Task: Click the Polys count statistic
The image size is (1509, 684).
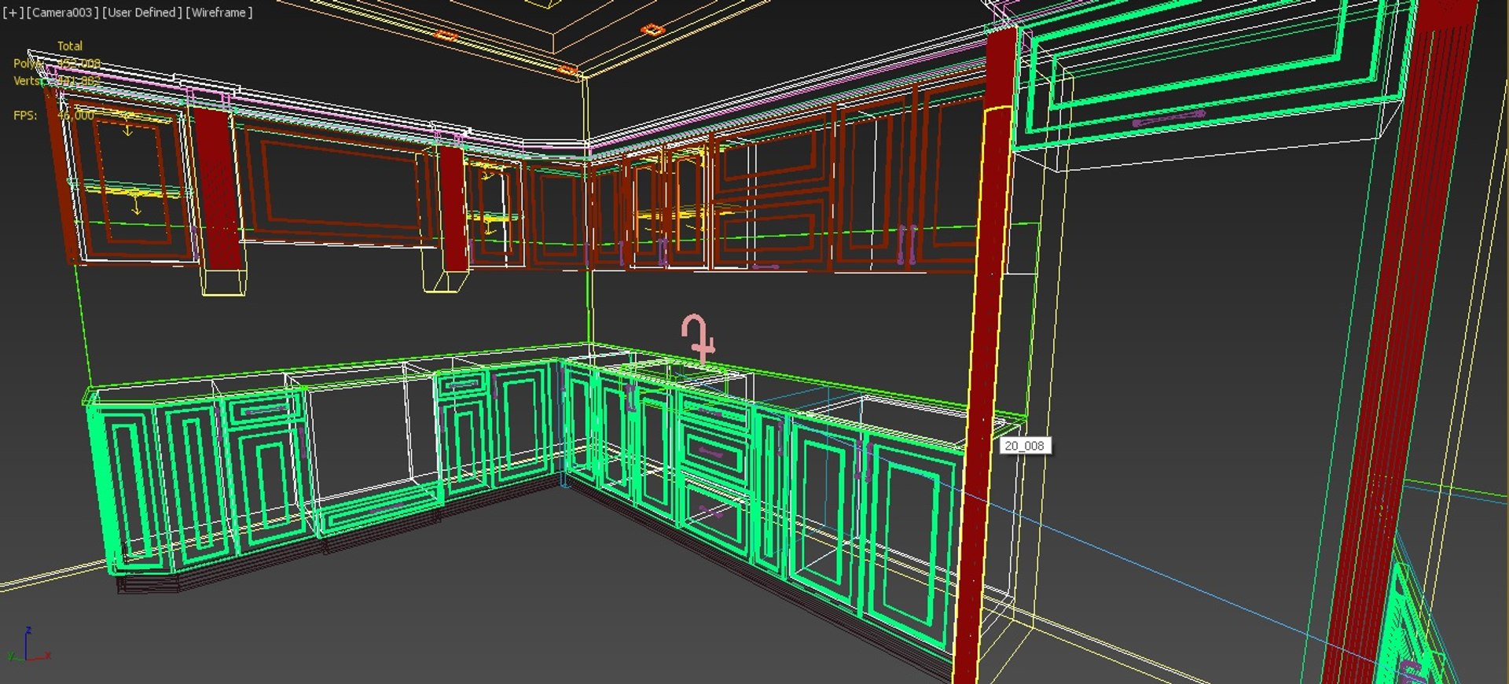Action: click(57, 64)
